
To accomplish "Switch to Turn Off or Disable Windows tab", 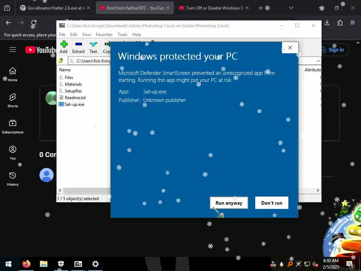I will coord(214,8).
